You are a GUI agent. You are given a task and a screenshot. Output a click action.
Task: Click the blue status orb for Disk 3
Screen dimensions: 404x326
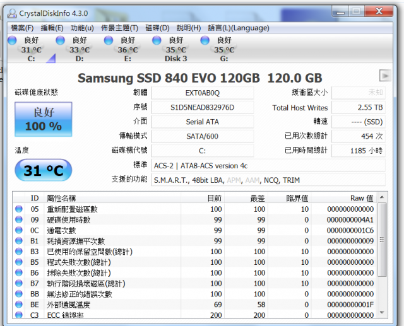(157, 40)
